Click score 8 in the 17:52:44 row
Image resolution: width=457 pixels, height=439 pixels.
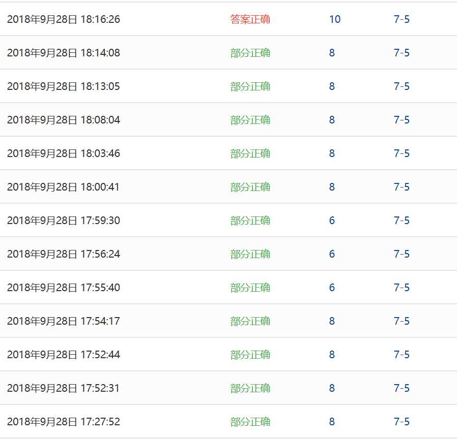point(332,355)
